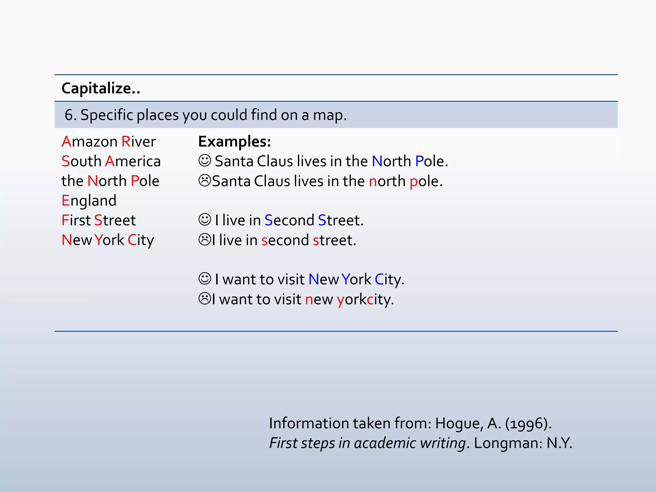Click the smiley face before 'Second Street' sentence
The height and width of the screenshot is (492, 656).
click(x=205, y=220)
